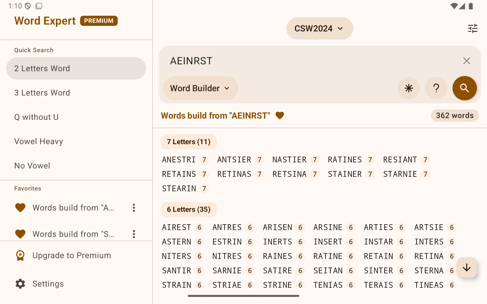Run the search with magnifier button

click(464, 88)
